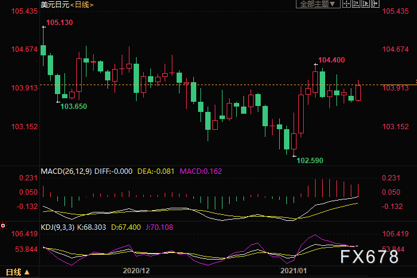Click the red alert icon on left edge

click(3, 226)
